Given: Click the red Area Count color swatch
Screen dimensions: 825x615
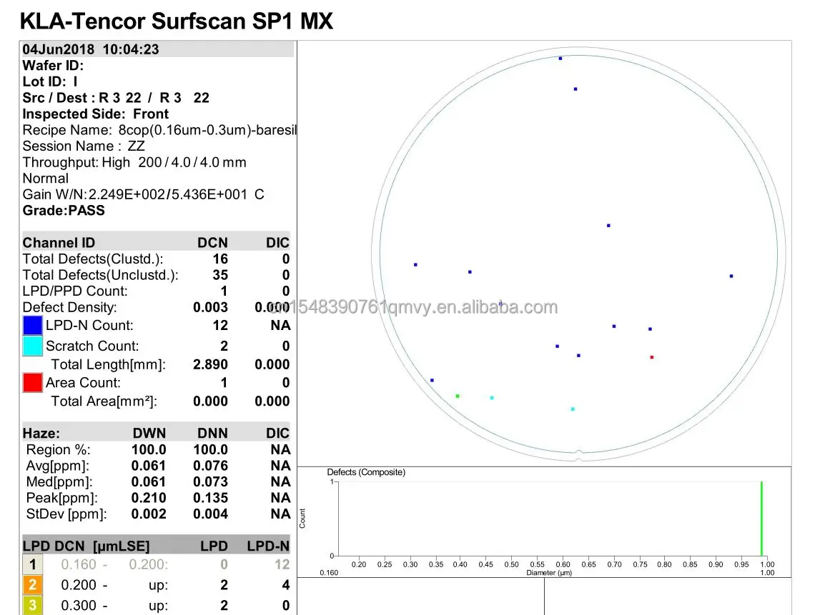Looking at the screenshot, I should 33,382.
